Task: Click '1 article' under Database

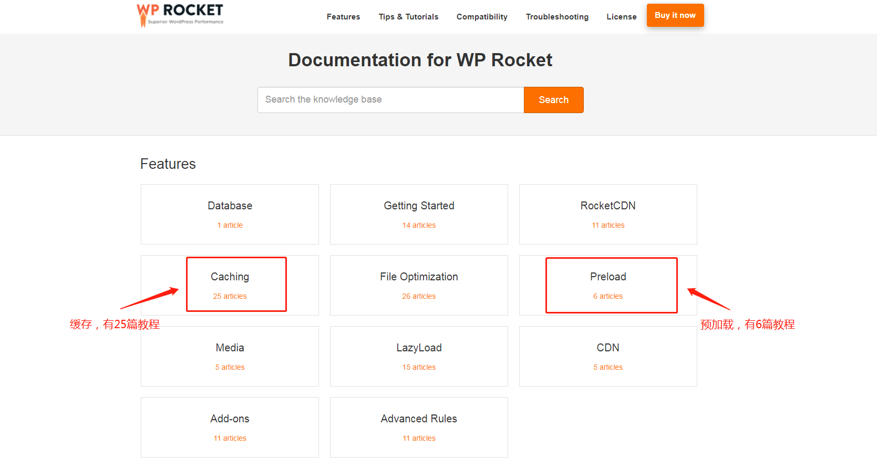Action: pyautogui.click(x=230, y=225)
